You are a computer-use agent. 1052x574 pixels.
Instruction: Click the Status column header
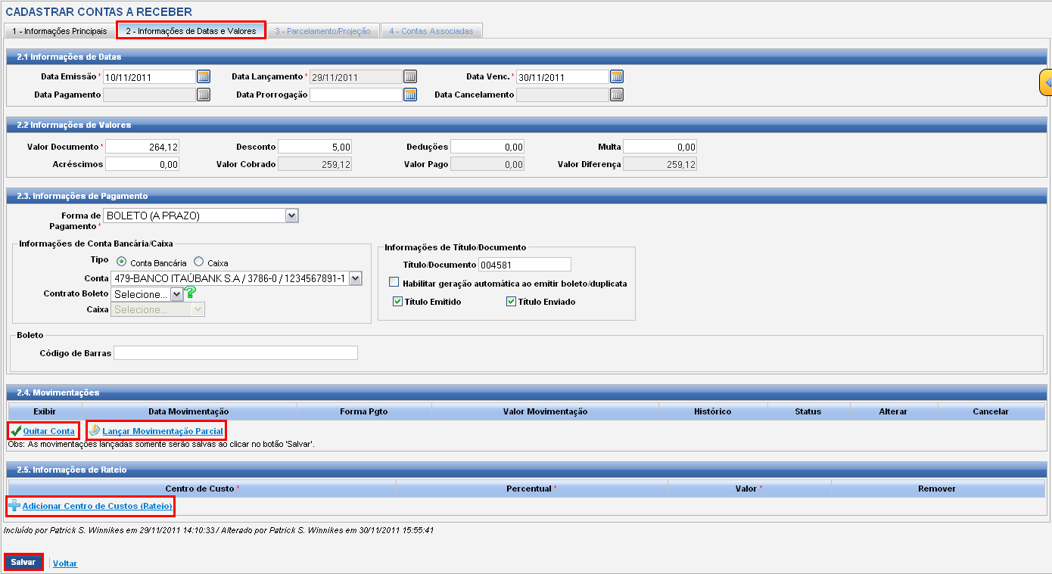[x=808, y=411]
